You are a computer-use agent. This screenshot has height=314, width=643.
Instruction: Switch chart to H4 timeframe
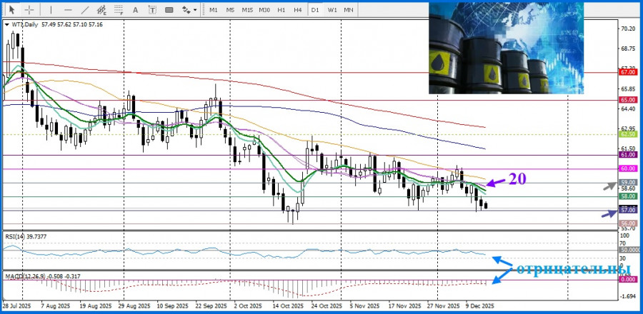pyautogui.click(x=297, y=9)
